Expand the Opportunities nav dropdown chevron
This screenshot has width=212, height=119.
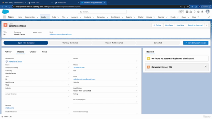pyautogui.click(x=37, y=17)
